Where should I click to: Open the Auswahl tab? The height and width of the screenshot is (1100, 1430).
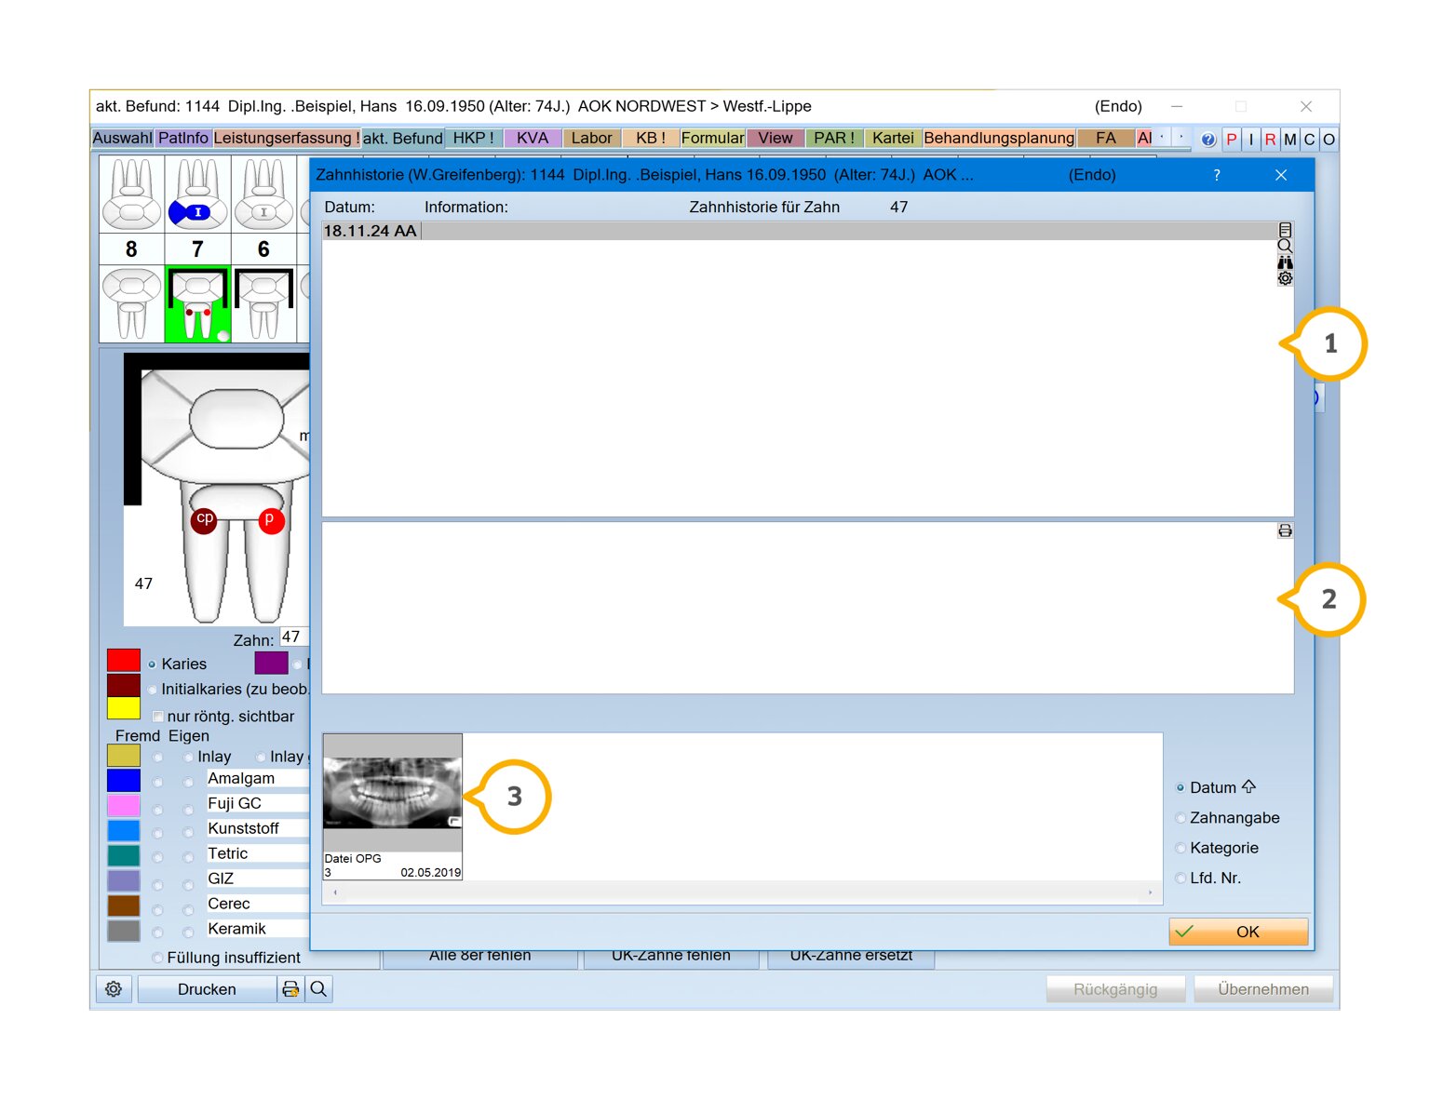(122, 138)
